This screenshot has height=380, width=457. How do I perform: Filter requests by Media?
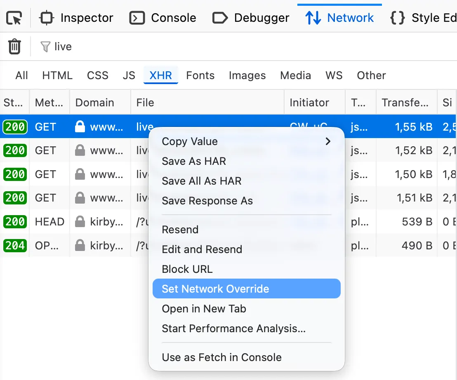(296, 75)
